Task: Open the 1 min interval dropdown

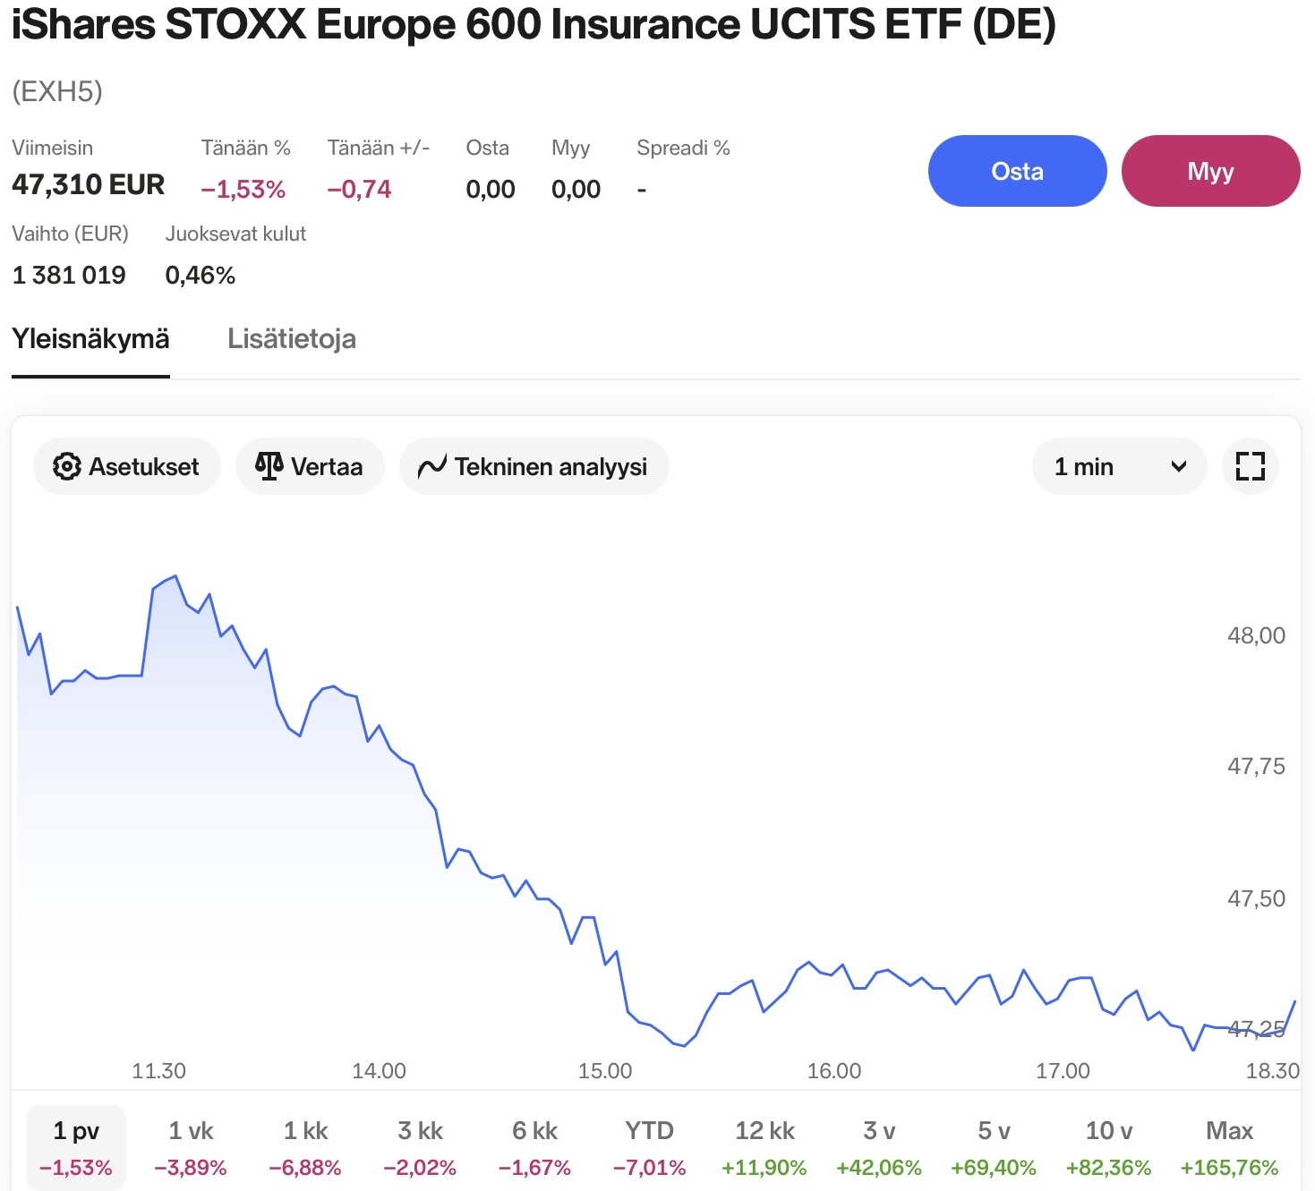Action: 1119,466
